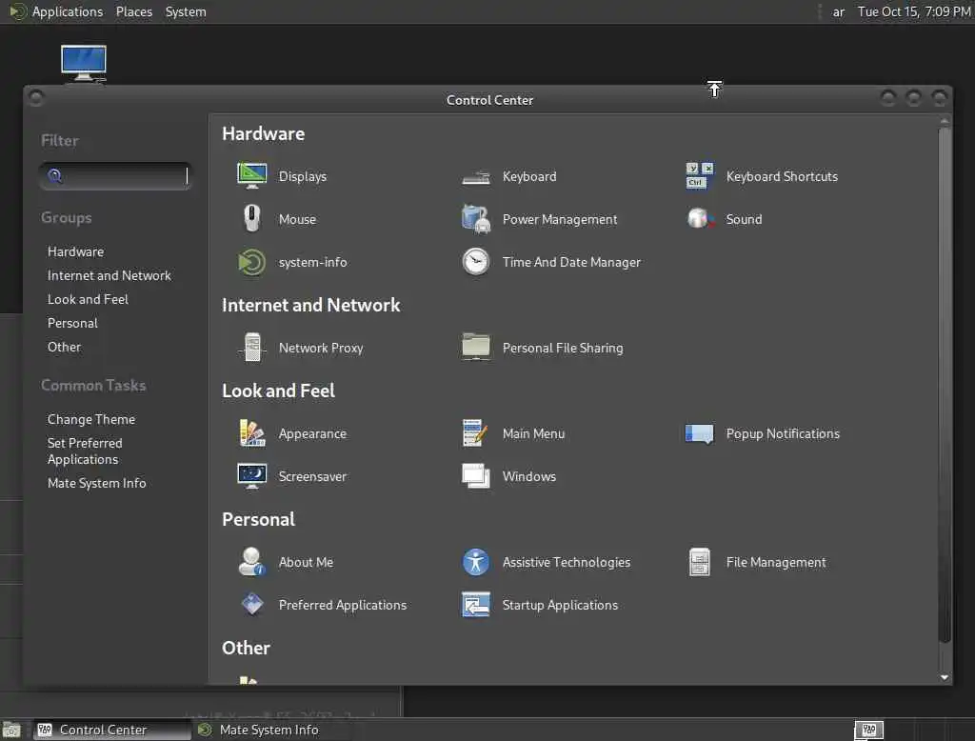Open the clock showing Tue Oct 15
975x741 pixels.
pos(914,11)
